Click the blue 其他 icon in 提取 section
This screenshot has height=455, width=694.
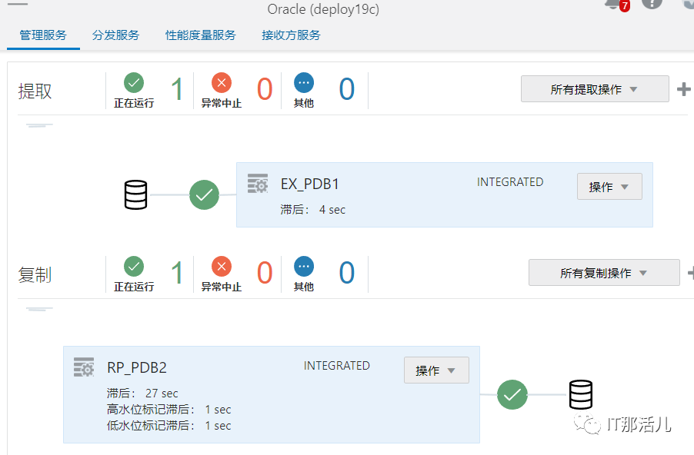coord(304,83)
